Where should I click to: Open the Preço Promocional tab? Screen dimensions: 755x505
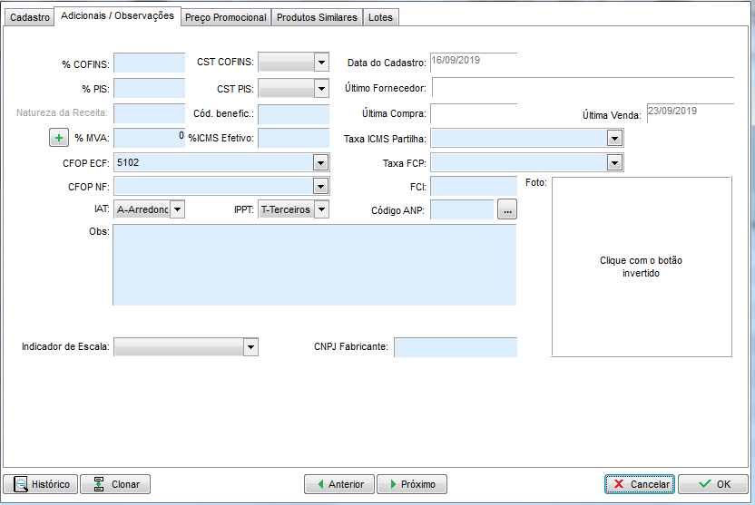pyautogui.click(x=226, y=17)
